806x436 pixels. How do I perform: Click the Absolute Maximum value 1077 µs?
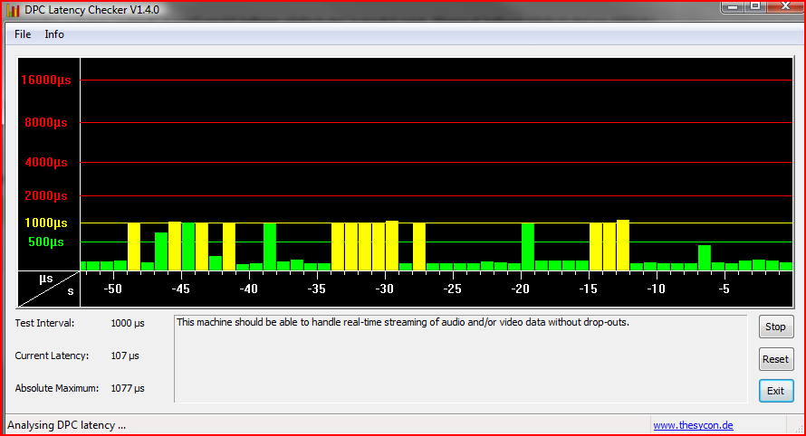pyautogui.click(x=128, y=388)
